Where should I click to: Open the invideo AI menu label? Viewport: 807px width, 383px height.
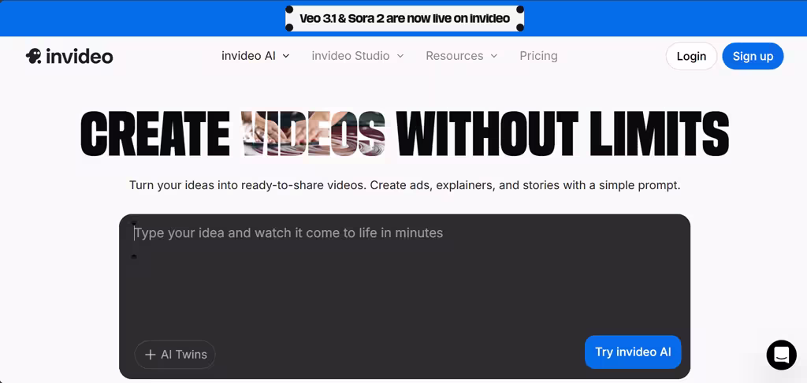click(x=248, y=56)
